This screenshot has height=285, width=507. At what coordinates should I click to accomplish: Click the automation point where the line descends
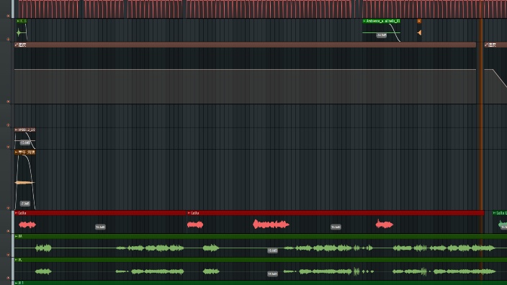point(493,69)
